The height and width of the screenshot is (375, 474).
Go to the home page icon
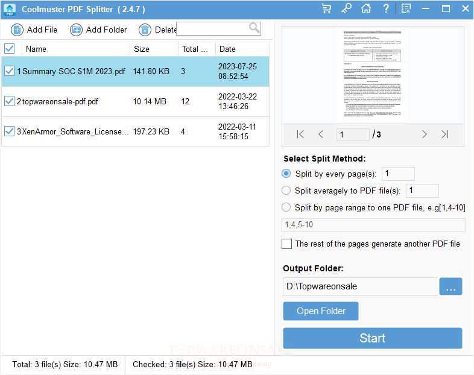(366, 8)
